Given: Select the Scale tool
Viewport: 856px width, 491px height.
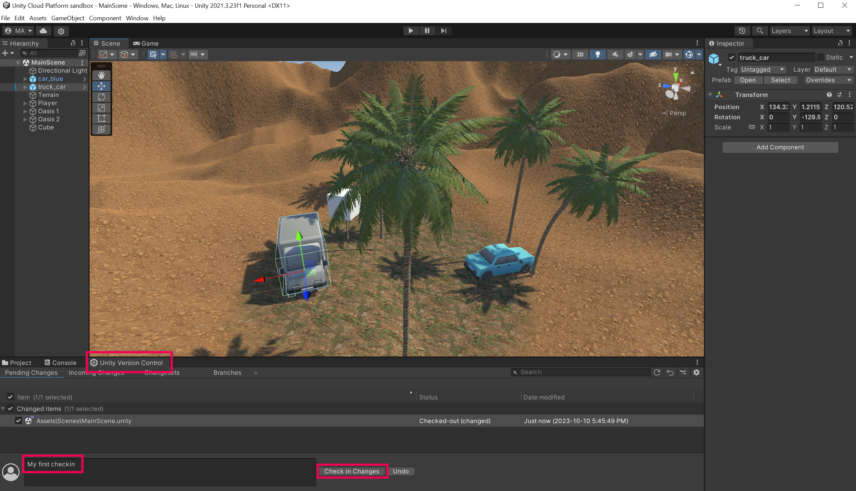Looking at the screenshot, I should (x=101, y=108).
